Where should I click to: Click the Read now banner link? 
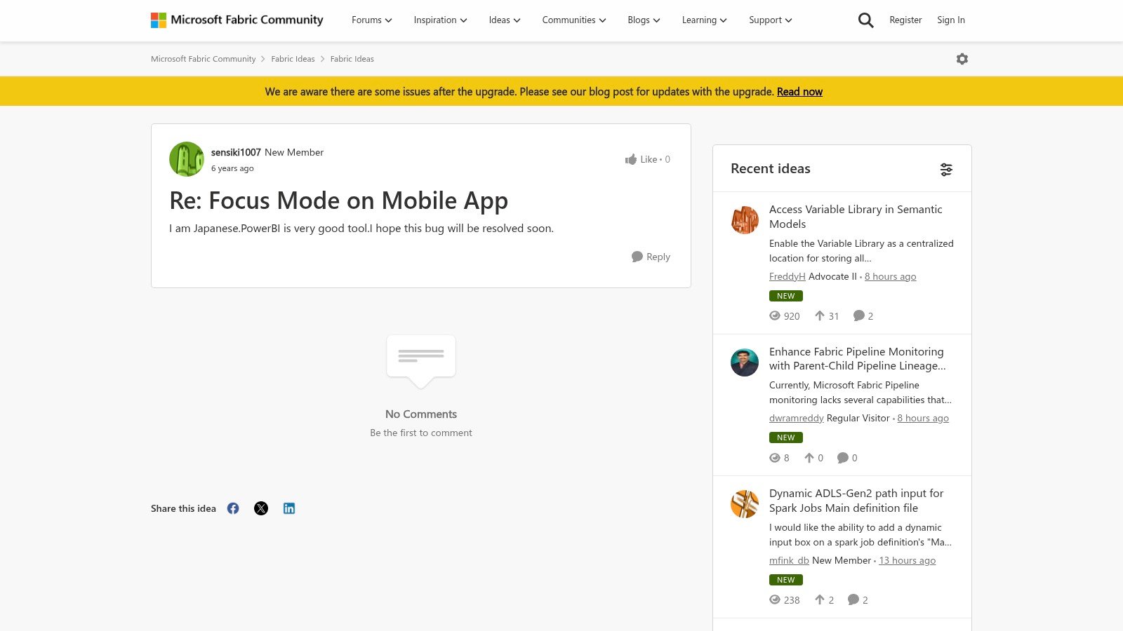[x=799, y=92]
